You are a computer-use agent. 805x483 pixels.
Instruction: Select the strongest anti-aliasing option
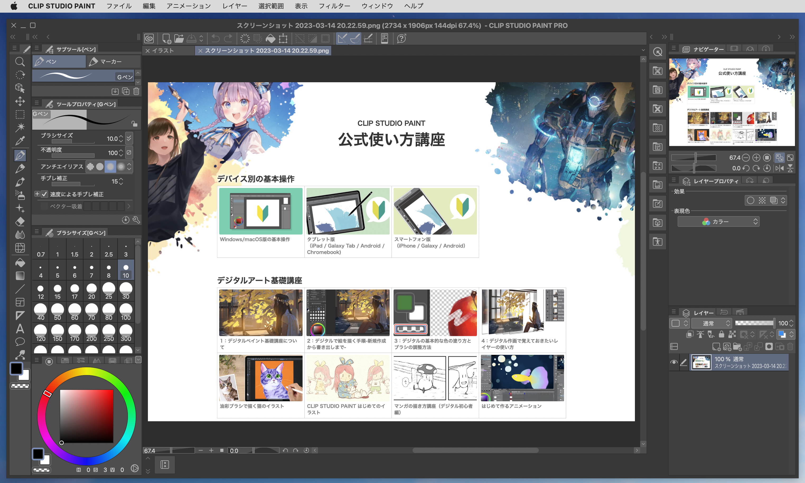(x=121, y=167)
